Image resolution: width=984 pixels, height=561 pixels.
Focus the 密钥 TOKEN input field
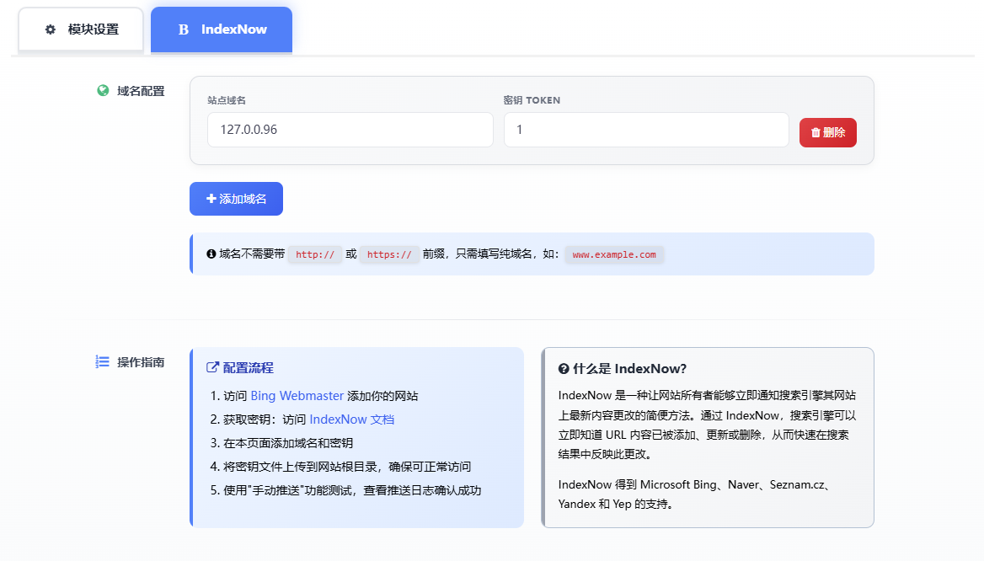(645, 130)
